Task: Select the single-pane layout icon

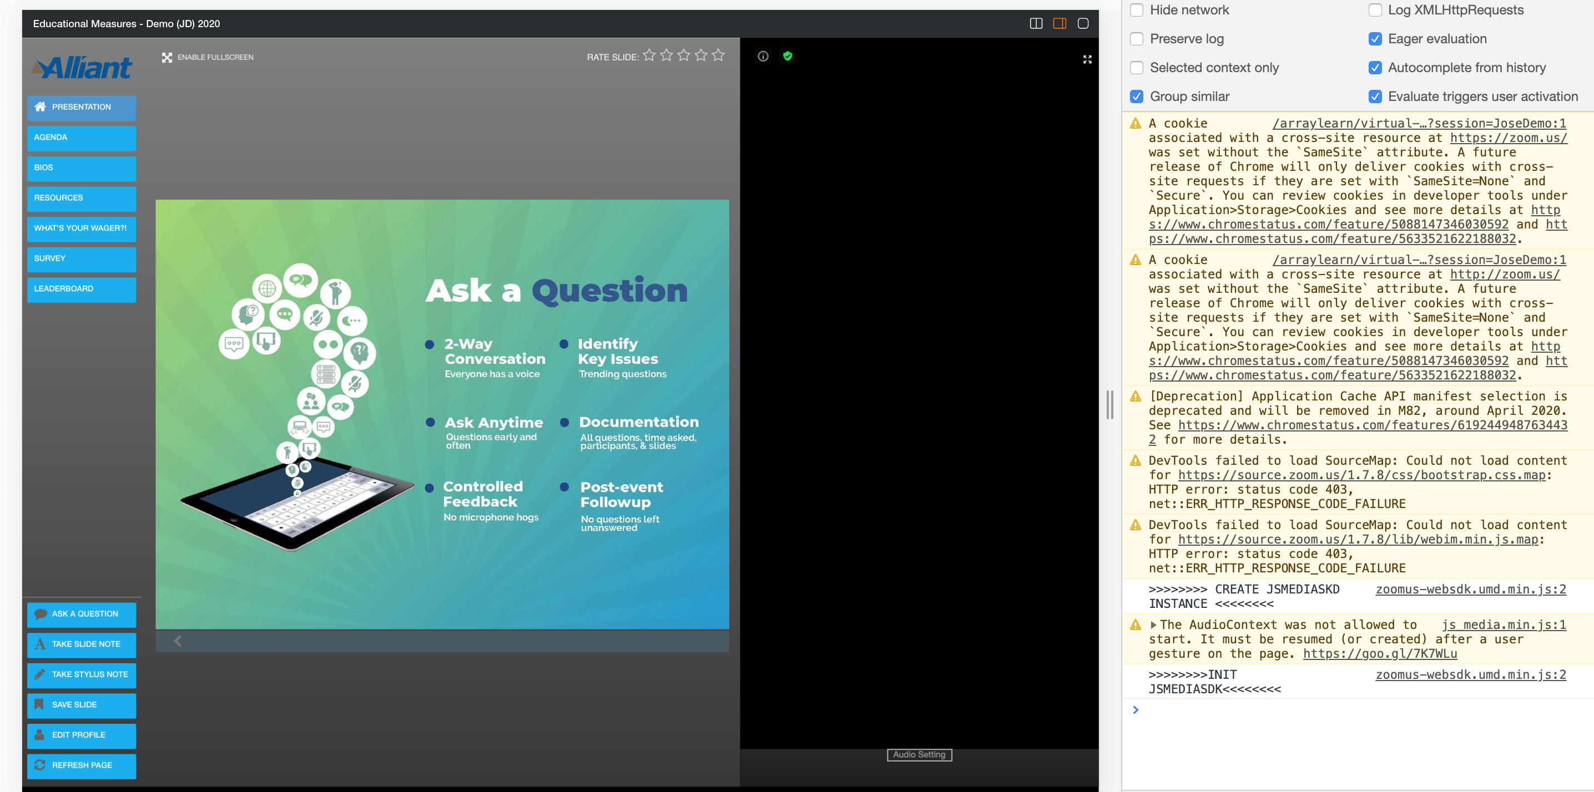Action: pos(1082,23)
